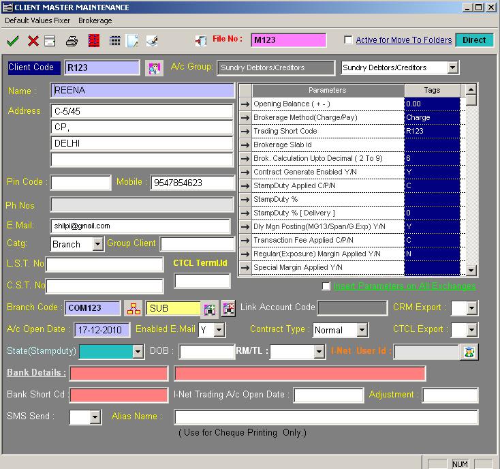Open the Brokerage menu
Image resolution: width=500 pixels, height=469 pixels.
tap(95, 20)
